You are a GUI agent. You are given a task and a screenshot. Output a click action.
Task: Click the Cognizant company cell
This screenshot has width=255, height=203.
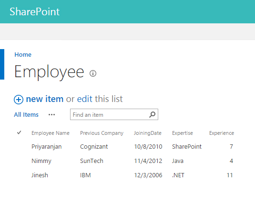94,147
